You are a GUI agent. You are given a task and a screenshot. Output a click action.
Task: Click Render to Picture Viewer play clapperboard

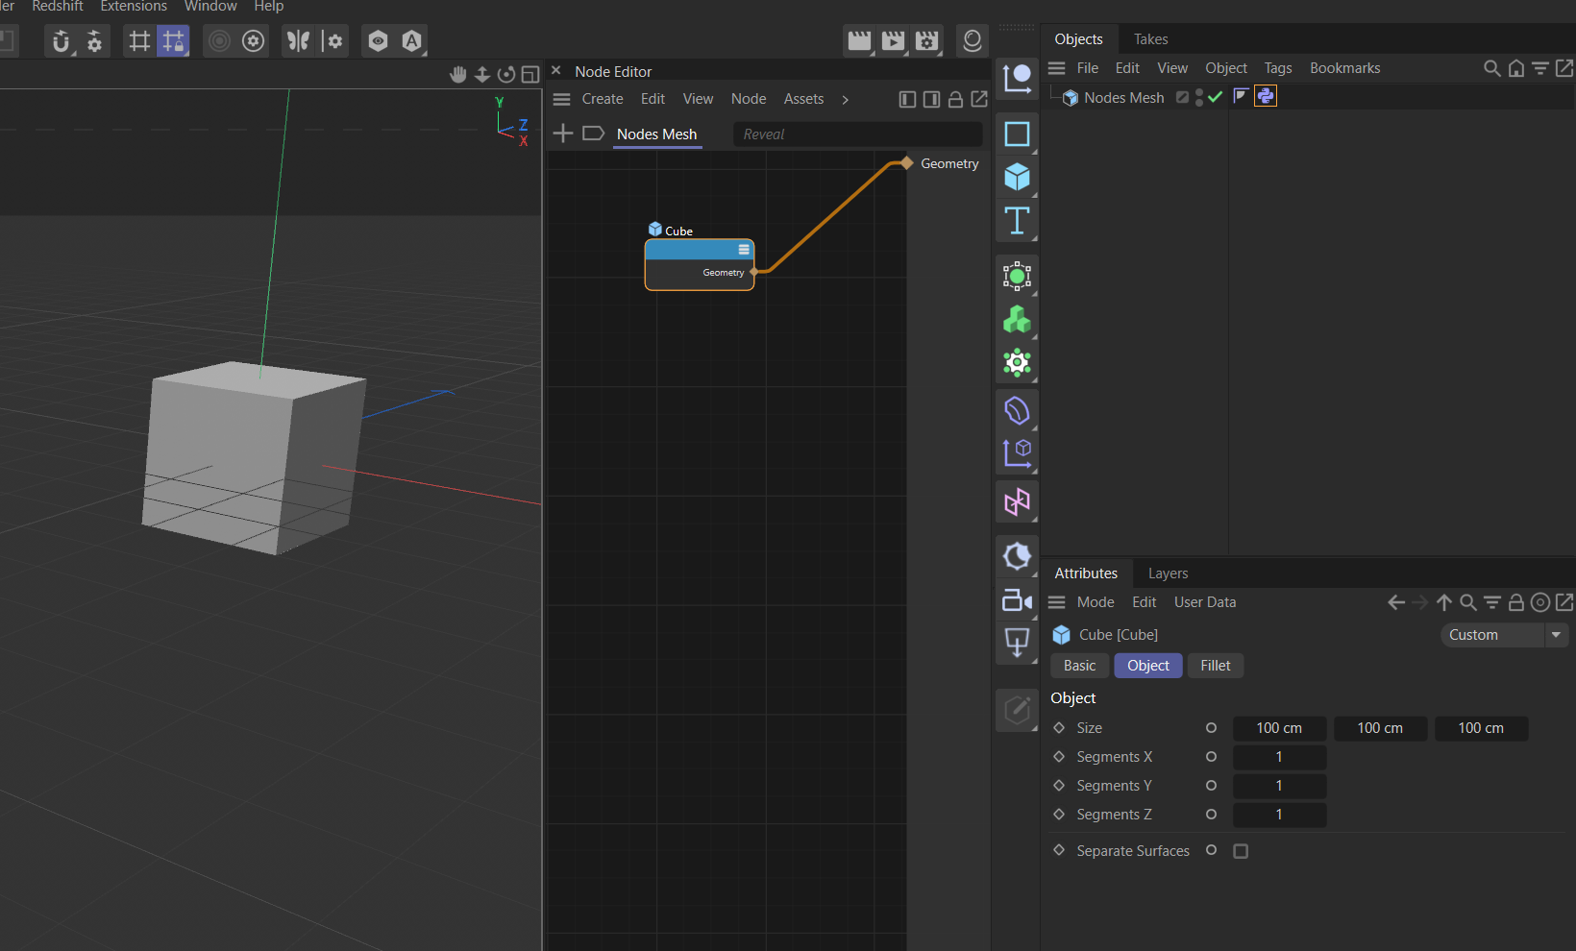pyautogui.click(x=894, y=41)
